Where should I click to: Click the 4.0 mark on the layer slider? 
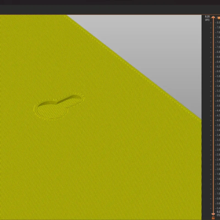click(218, 120)
